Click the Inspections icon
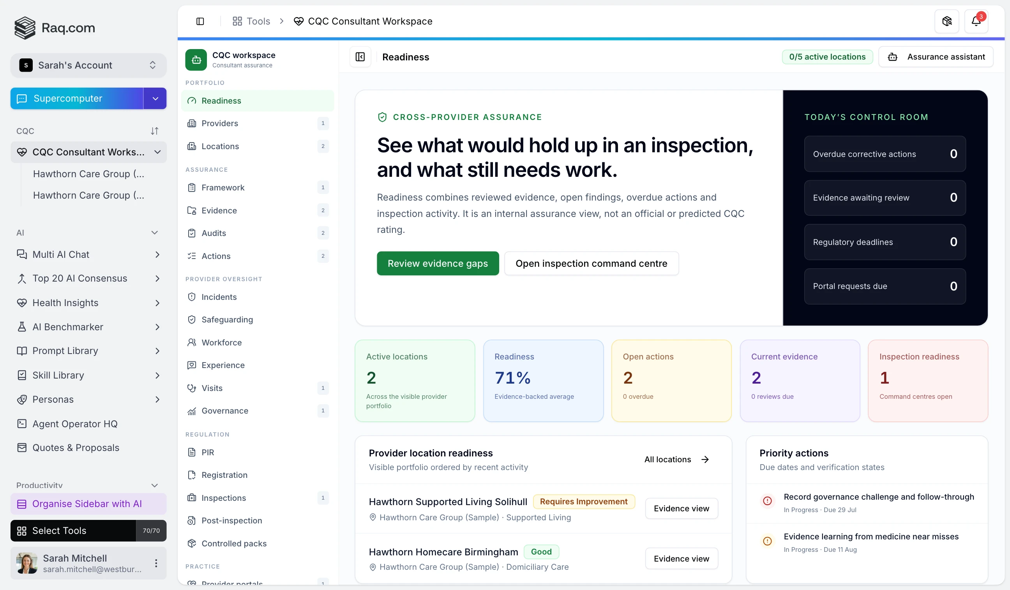Screen dimensions: 1010x590 pyautogui.click(x=192, y=498)
